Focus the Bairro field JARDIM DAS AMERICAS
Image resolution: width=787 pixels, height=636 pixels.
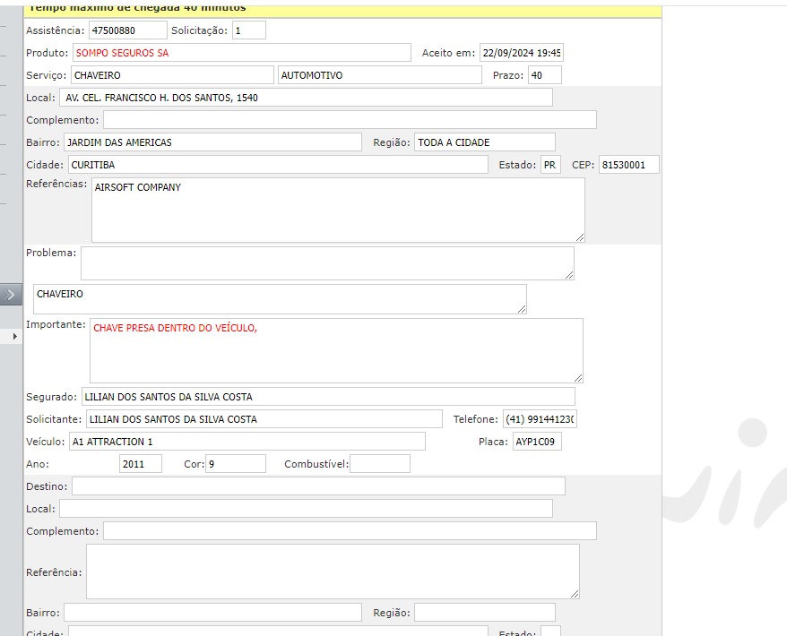coord(212,142)
